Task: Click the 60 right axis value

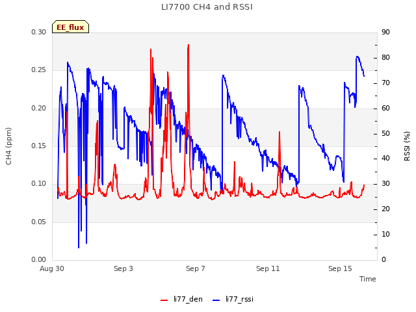Action: (x=385, y=109)
